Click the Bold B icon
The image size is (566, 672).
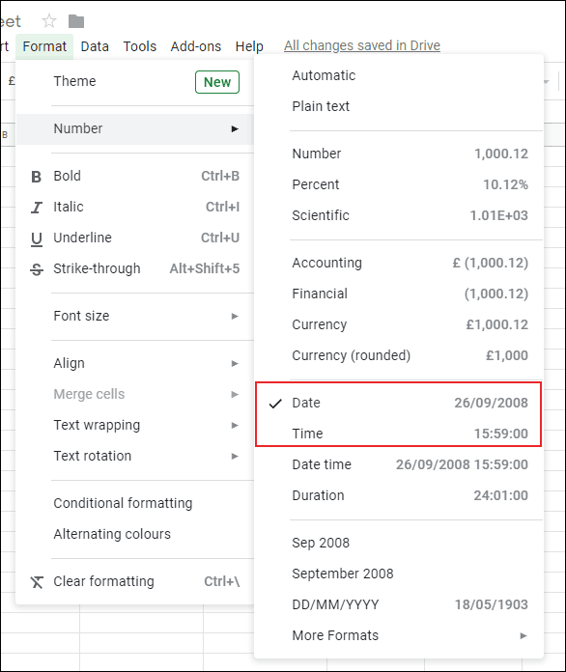37,177
